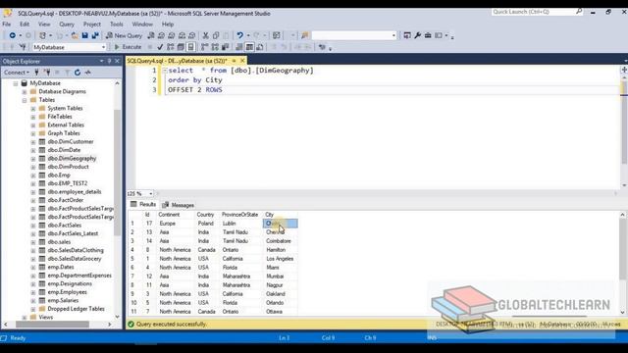Collapse the select statement outline toggle
The width and height of the screenshot is (628, 353).
click(x=165, y=71)
